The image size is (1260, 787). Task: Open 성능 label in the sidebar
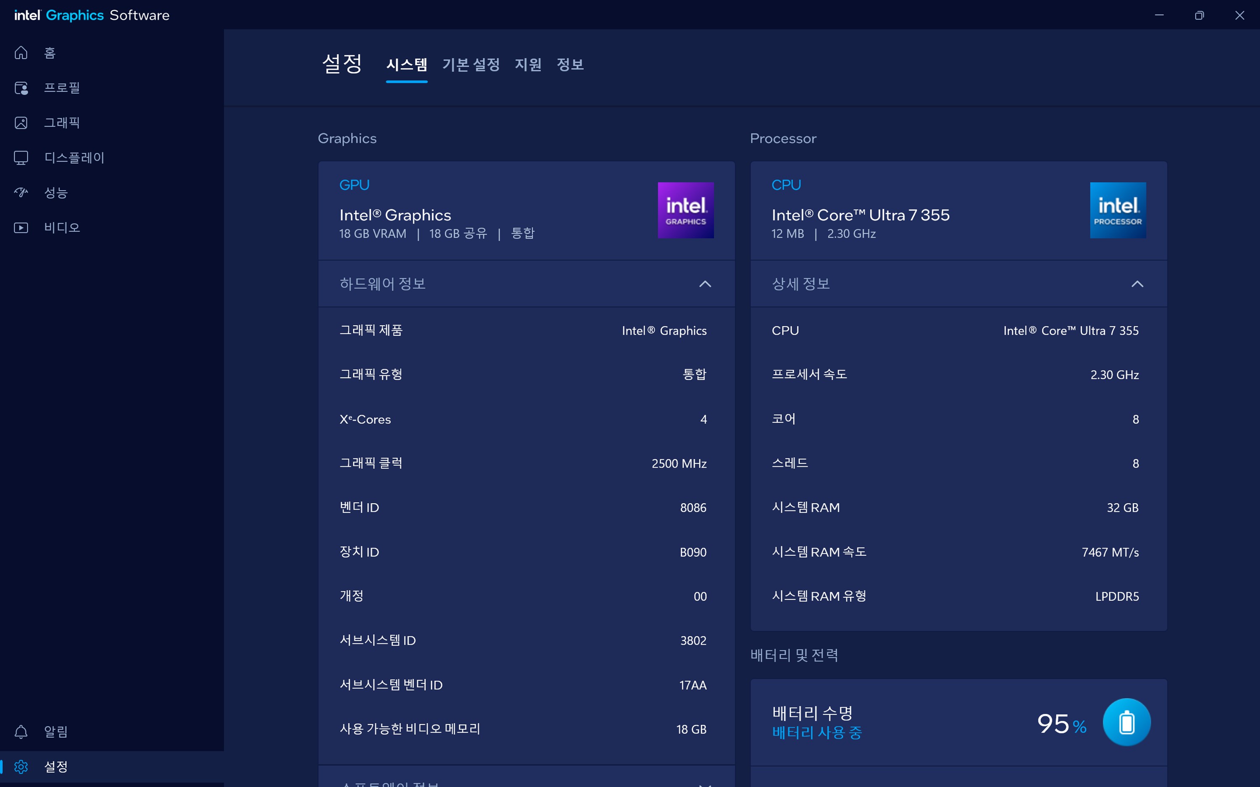(56, 193)
